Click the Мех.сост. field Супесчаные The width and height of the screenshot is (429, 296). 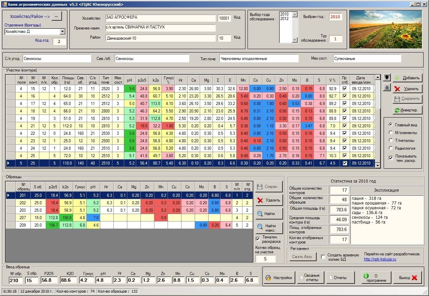pos(367,58)
